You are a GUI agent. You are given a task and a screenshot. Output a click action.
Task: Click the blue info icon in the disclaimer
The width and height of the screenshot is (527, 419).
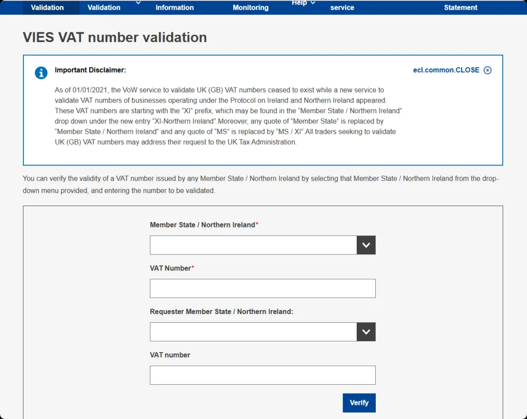click(x=41, y=73)
